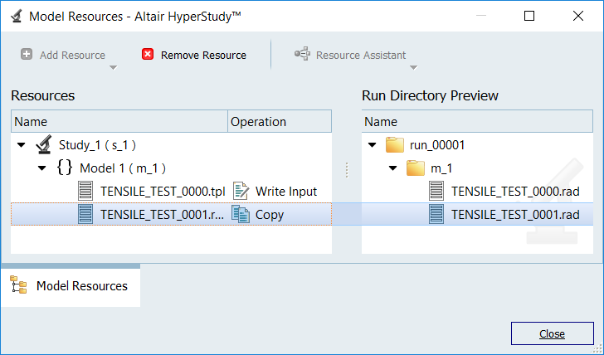
Task: Click Run Directory Preview Name column header
Action: point(477,122)
